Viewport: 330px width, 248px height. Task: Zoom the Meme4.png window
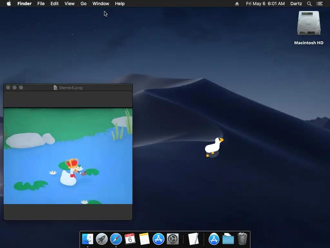pyautogui.click(x=21, y=88)
